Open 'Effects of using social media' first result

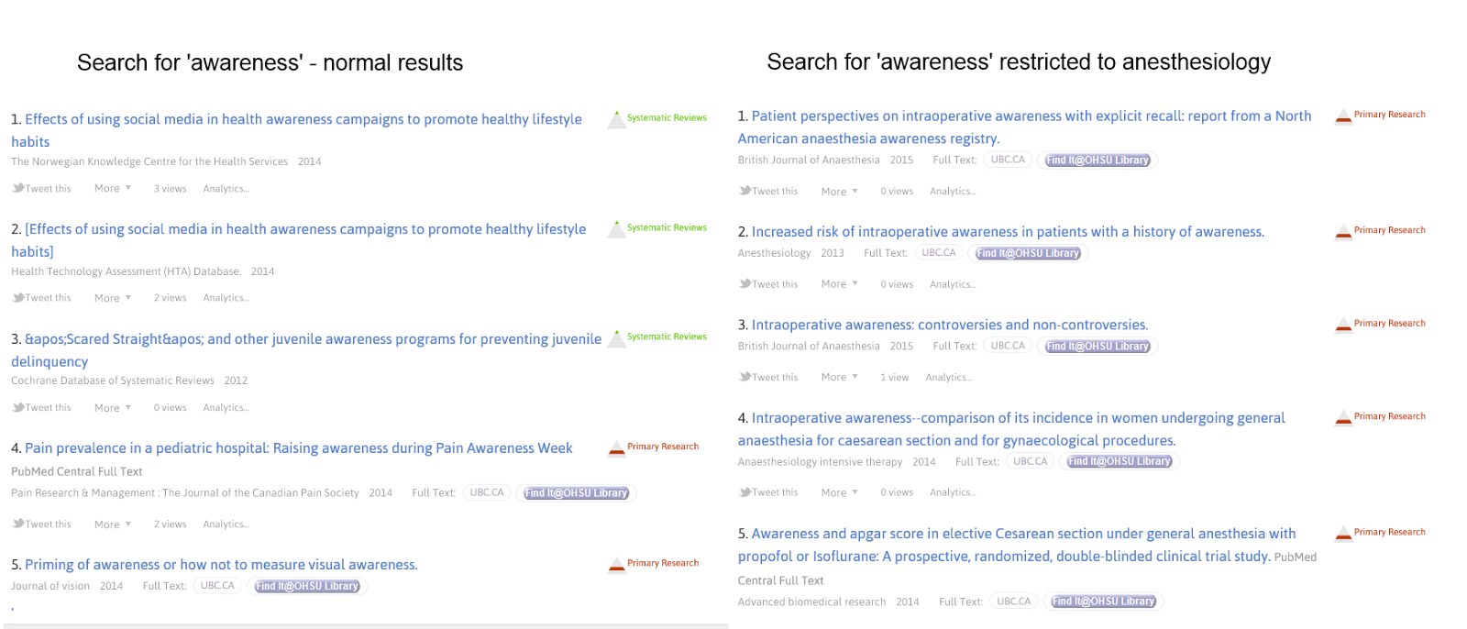pos(303,119)
